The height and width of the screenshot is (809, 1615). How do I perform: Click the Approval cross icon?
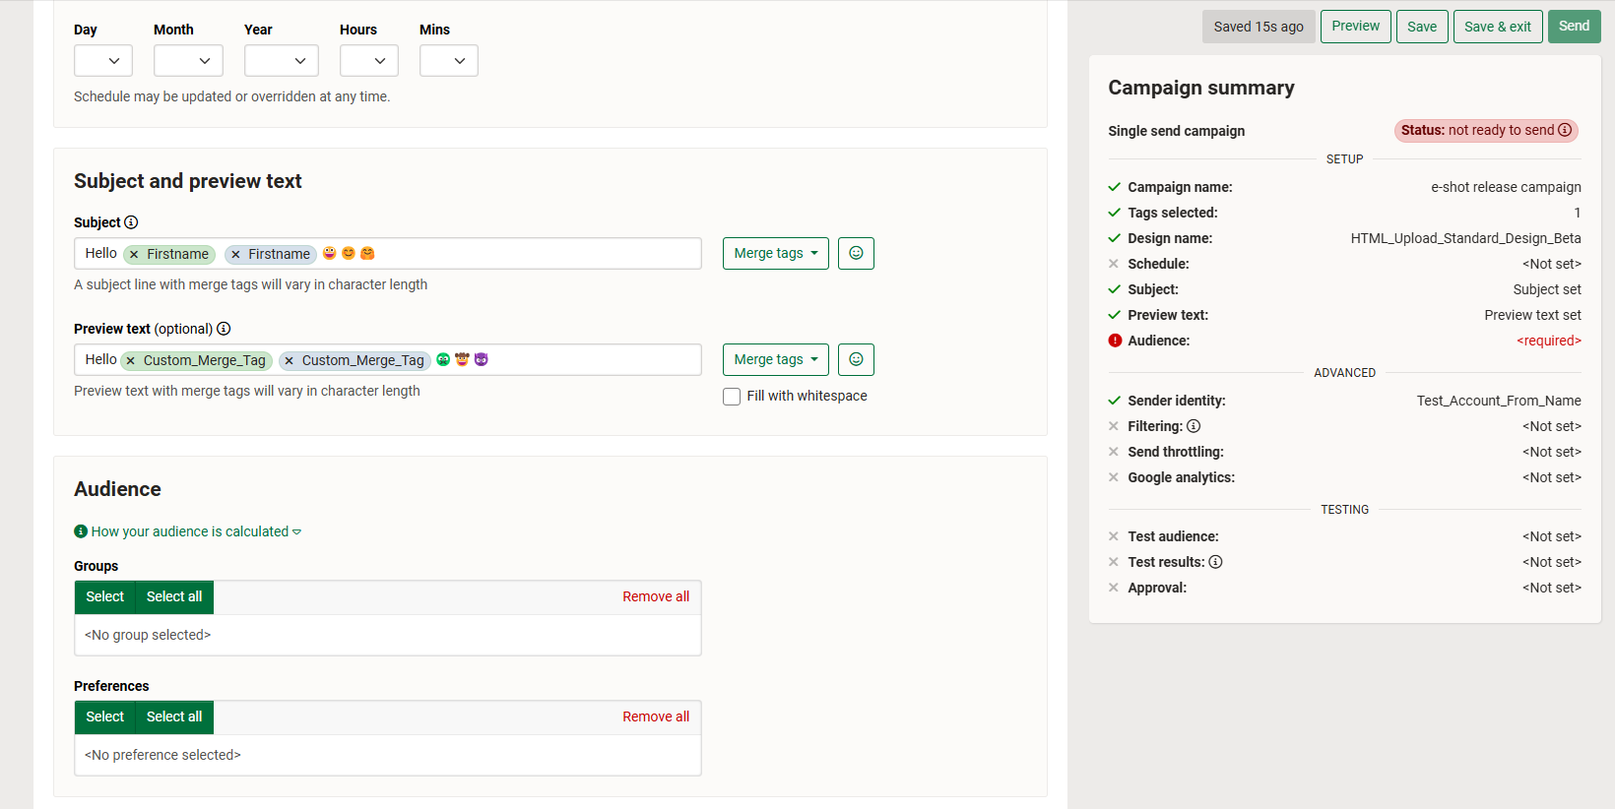tap(1114, 588)
